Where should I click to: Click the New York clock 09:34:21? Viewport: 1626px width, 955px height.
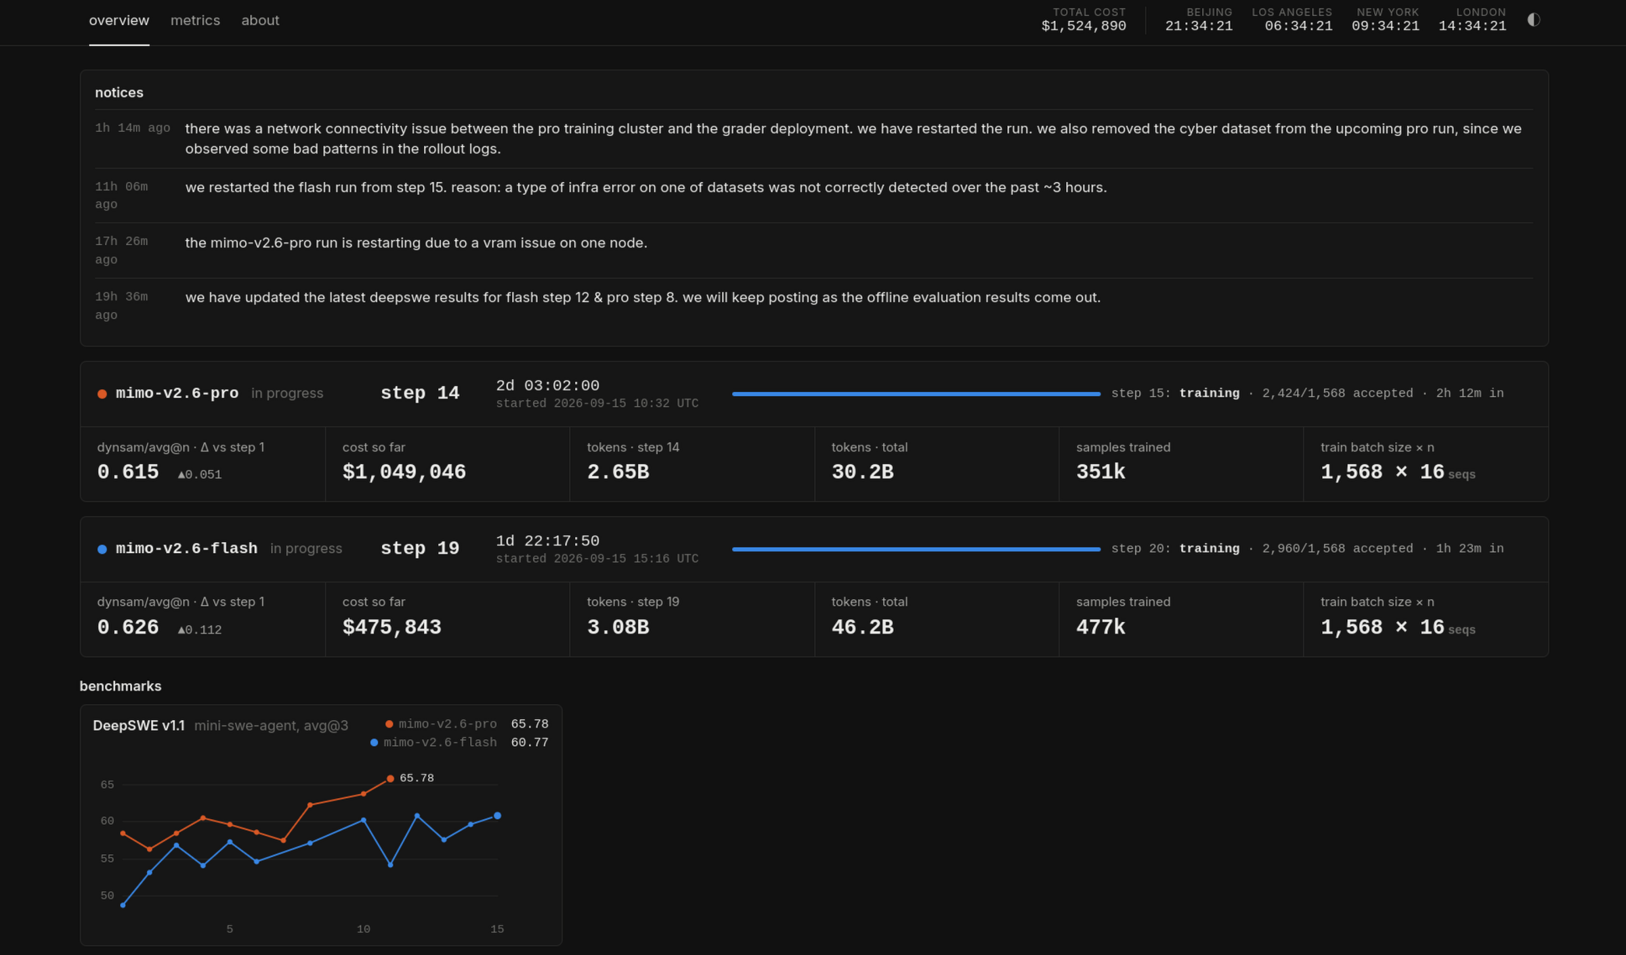pyautogui.click(x=1385, y=26)
